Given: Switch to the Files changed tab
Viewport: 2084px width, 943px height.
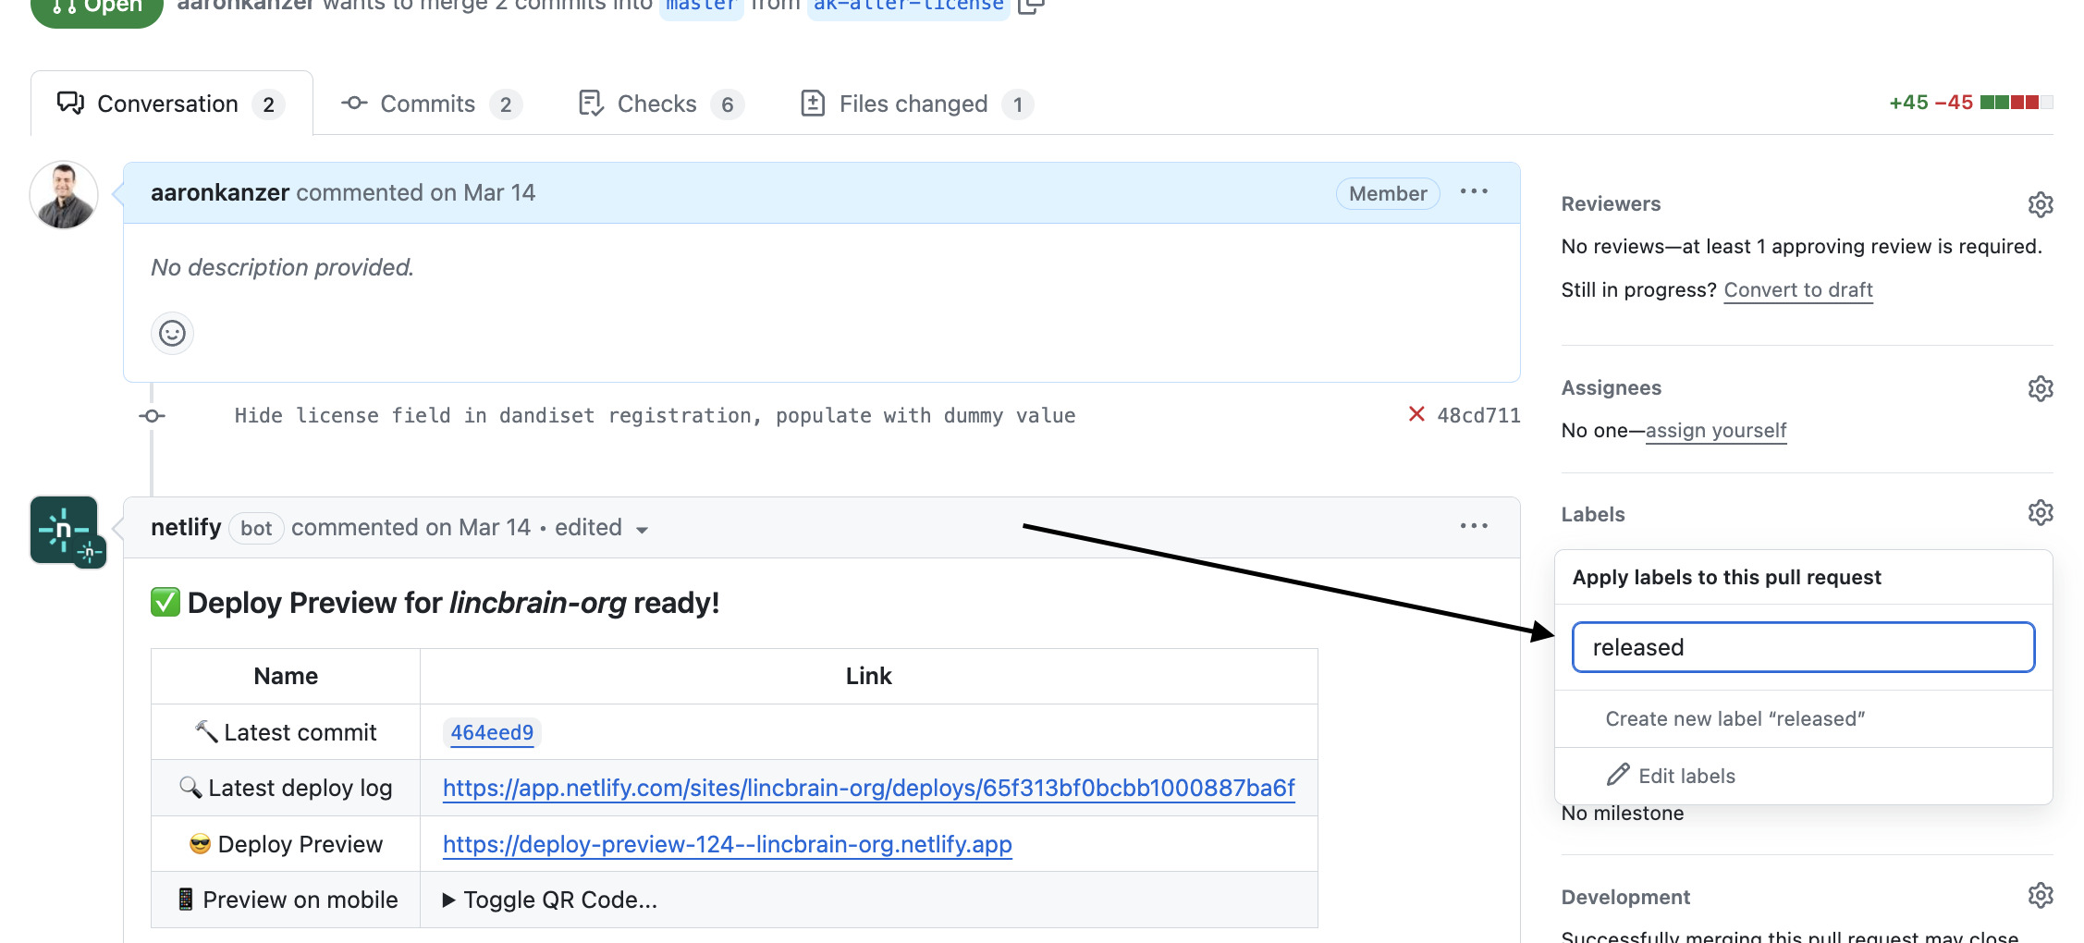Looking at the screenshot, I should pos(913,104).
